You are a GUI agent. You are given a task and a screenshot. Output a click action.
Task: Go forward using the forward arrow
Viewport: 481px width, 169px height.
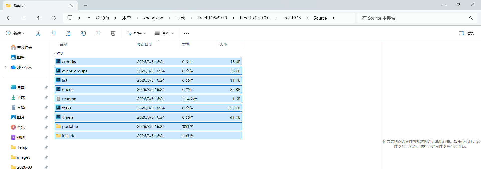pyautogui.click(x=24, y=18)
